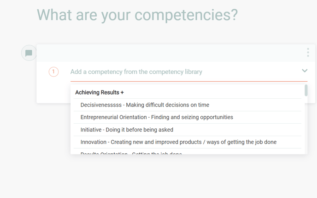Screen dimensions: 317x198
Task: Click the dropdown list scrollbar thumb
Action: coord(306,90)
